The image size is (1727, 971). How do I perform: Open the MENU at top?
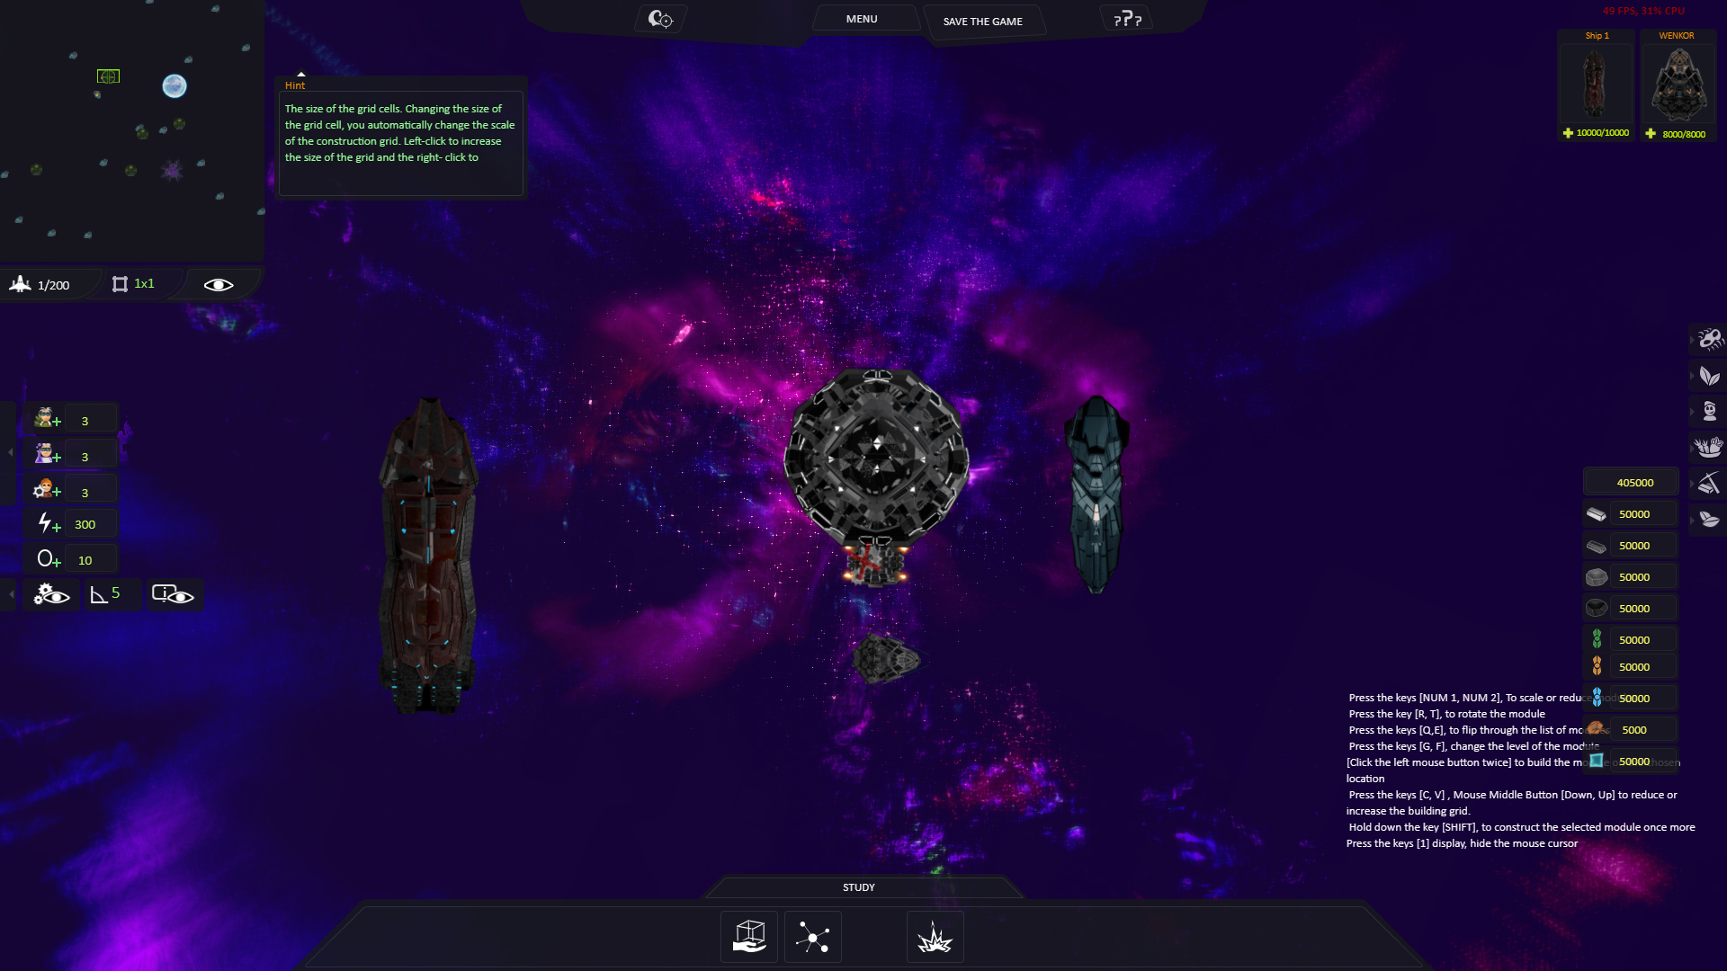(x=862, y=17)
